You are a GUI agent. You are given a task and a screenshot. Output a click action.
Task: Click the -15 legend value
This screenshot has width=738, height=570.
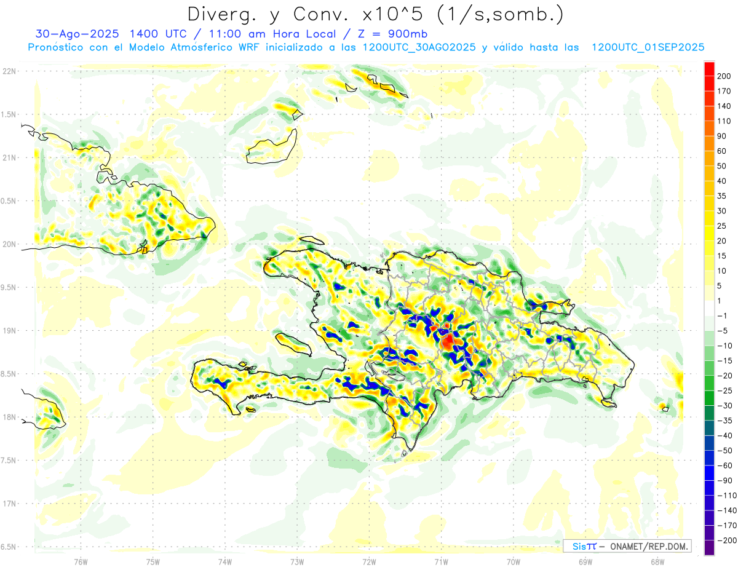click(x=724, y=361)
